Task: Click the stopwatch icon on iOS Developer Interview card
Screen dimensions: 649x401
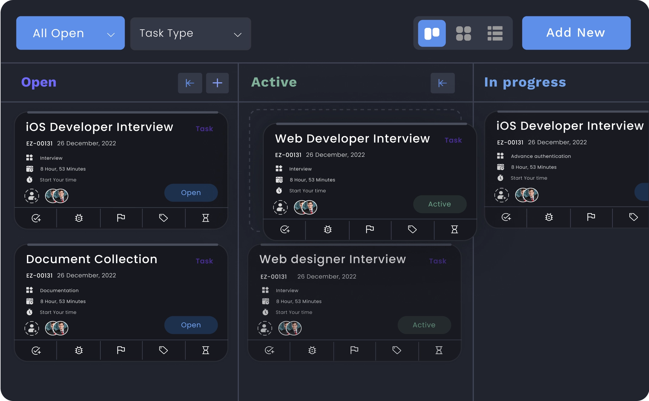Action: pos(30,179)
